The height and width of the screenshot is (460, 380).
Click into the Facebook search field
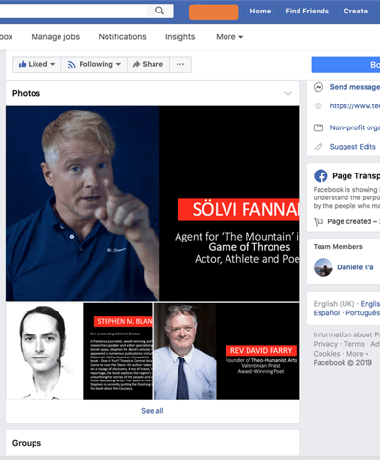tap(73, 11)
